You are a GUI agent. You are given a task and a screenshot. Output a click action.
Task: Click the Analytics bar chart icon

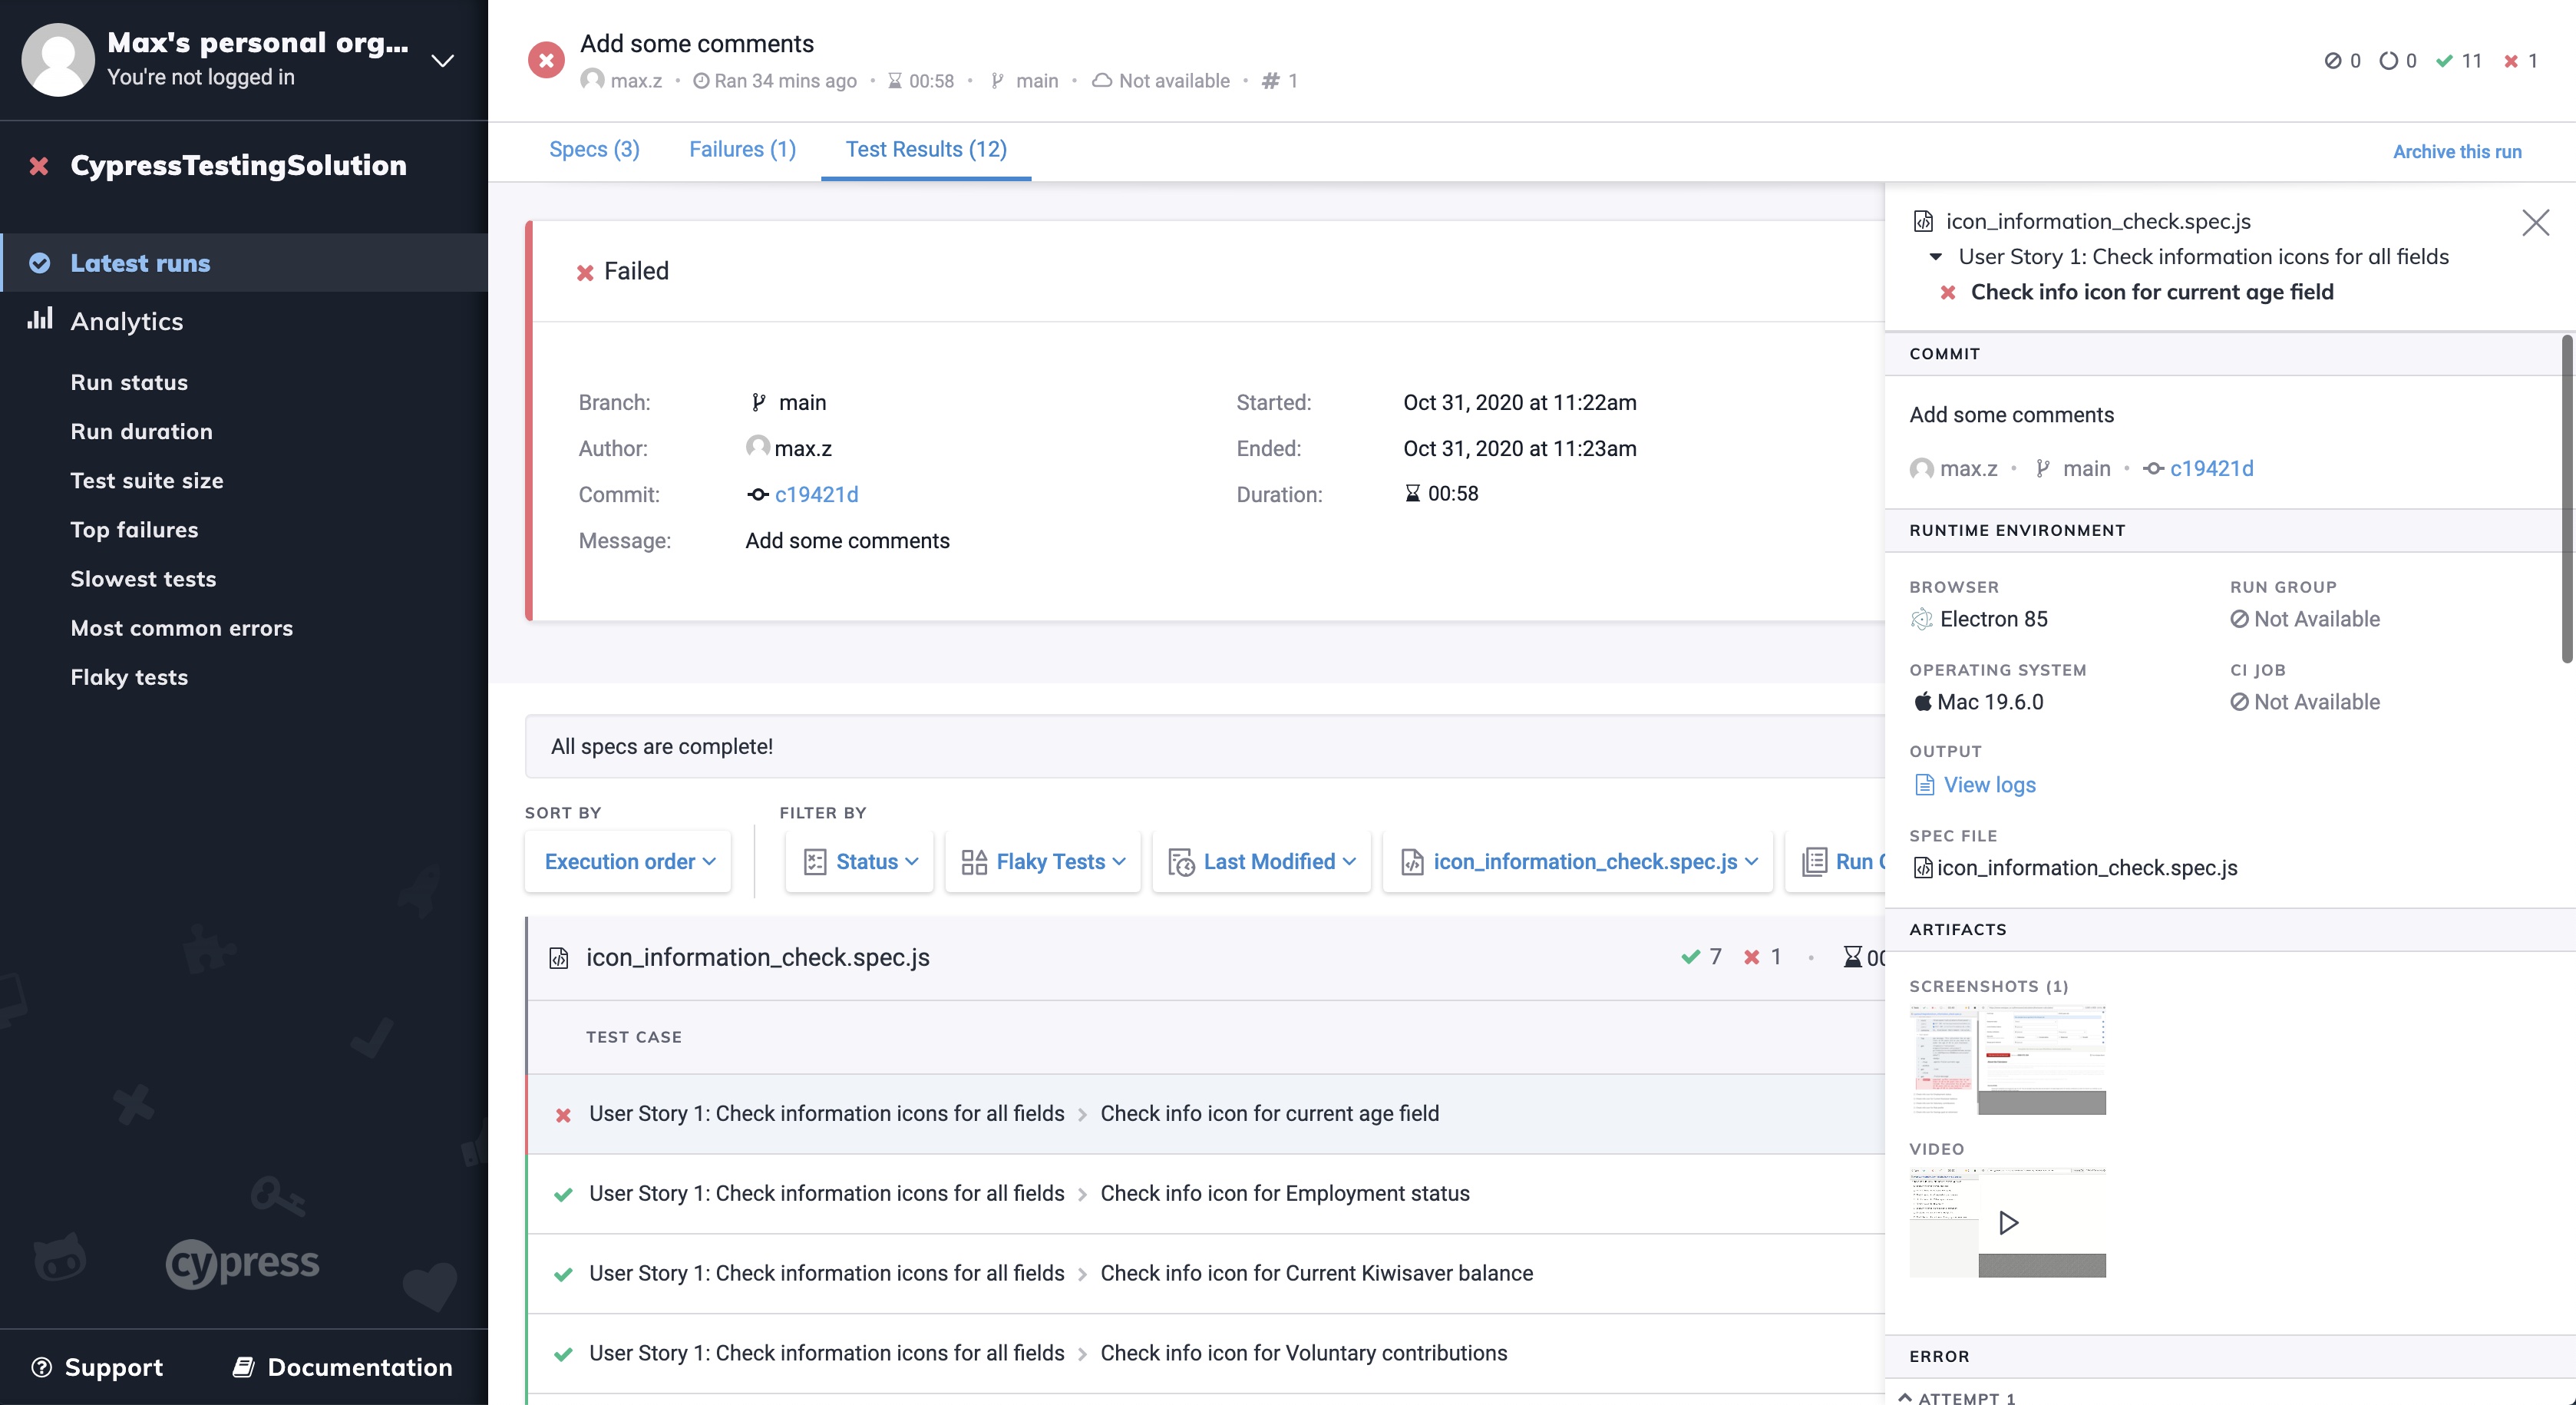(40, 319)
